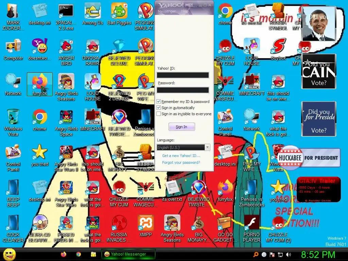The height and width of the screenshot is (261, 348).
Task: Click the magnifier search tray icon
Action: 256,255
